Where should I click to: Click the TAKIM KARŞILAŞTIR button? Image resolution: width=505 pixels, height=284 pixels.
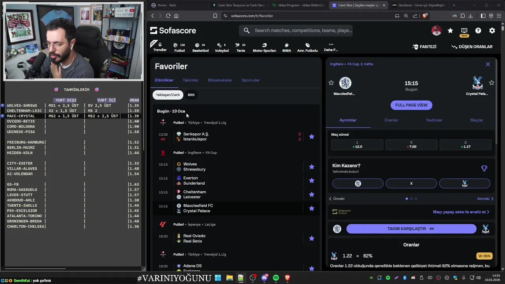[x=411, y=229]
